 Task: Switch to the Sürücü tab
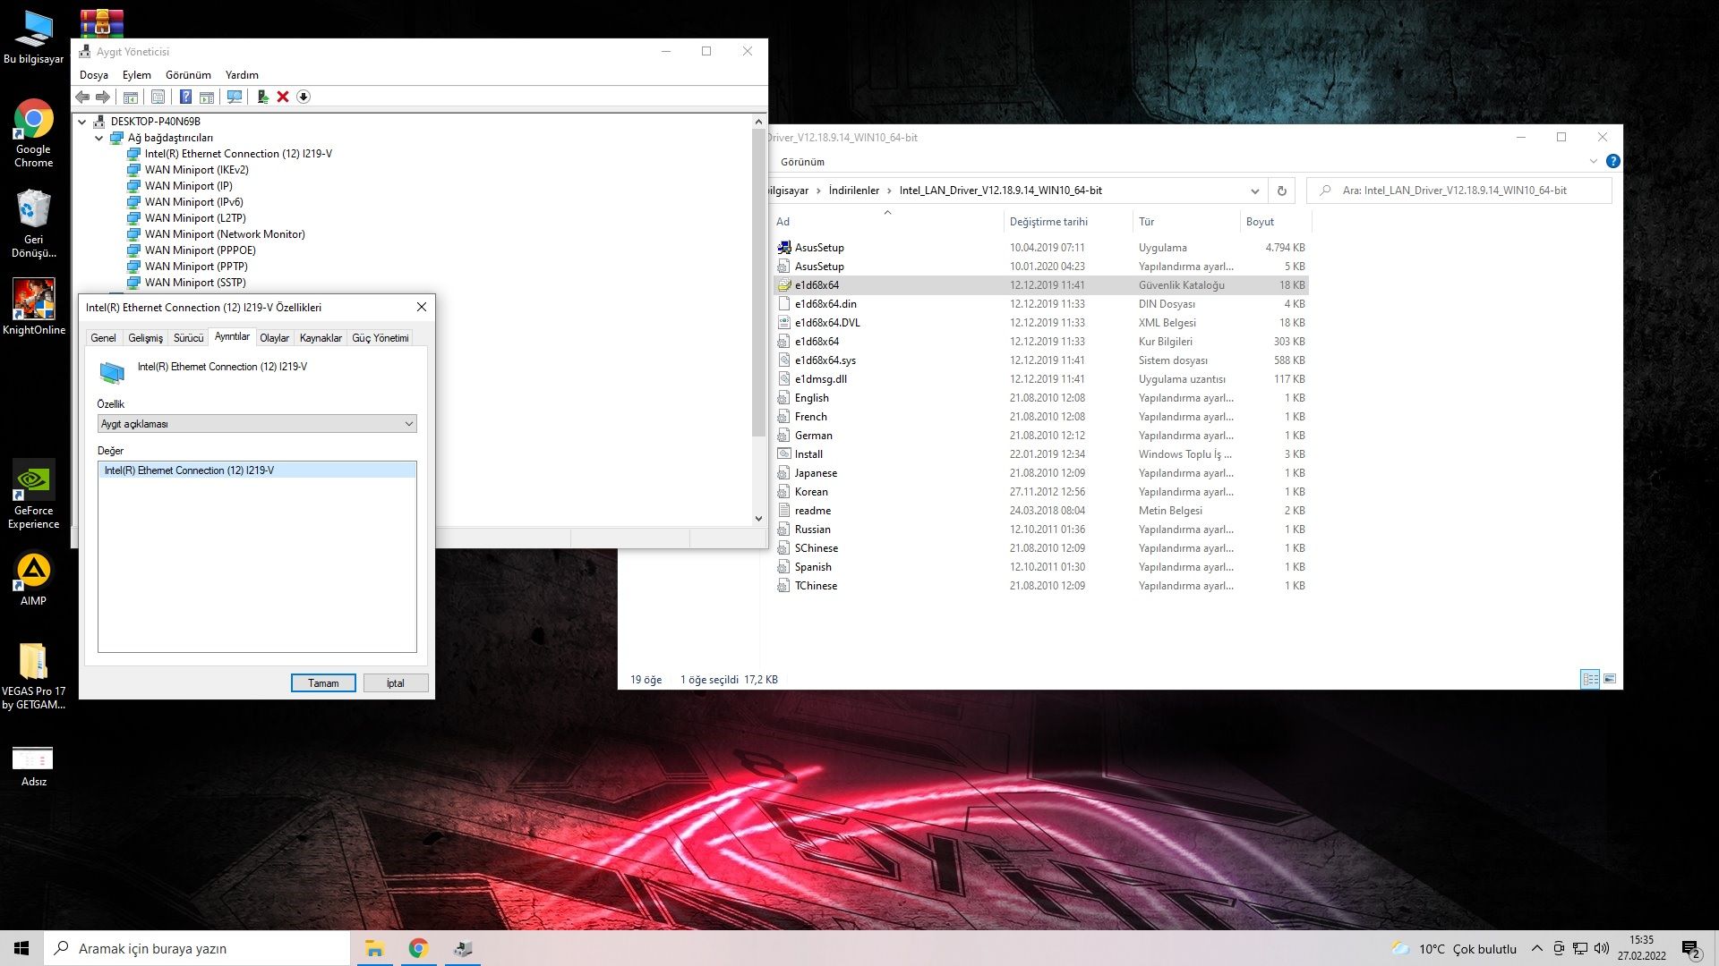[x=188, y=338]
